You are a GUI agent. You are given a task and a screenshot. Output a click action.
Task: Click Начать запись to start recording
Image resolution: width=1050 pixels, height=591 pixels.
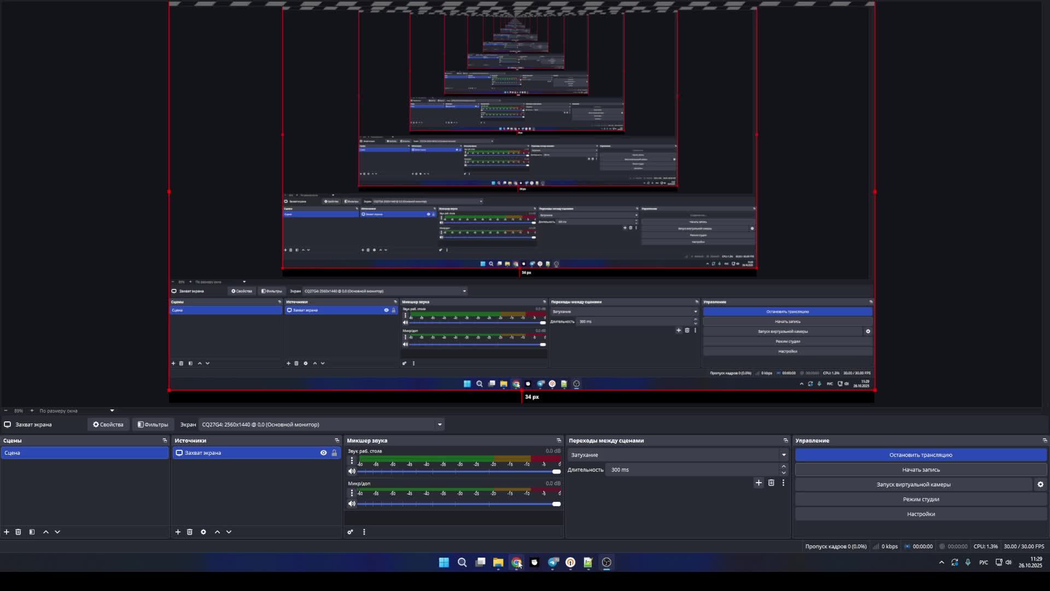click(921, 470)
